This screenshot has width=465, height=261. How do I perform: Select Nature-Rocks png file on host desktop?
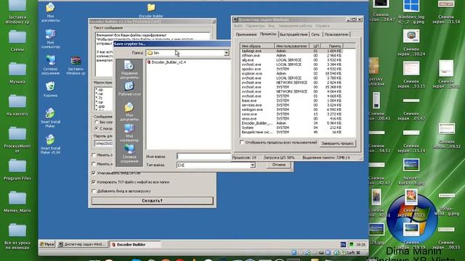tap(411, 172)
